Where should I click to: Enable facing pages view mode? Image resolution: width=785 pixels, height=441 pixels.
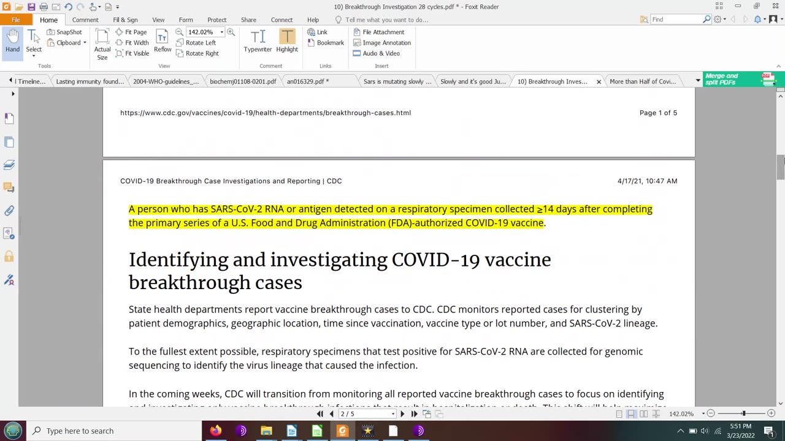pos(643,414)
